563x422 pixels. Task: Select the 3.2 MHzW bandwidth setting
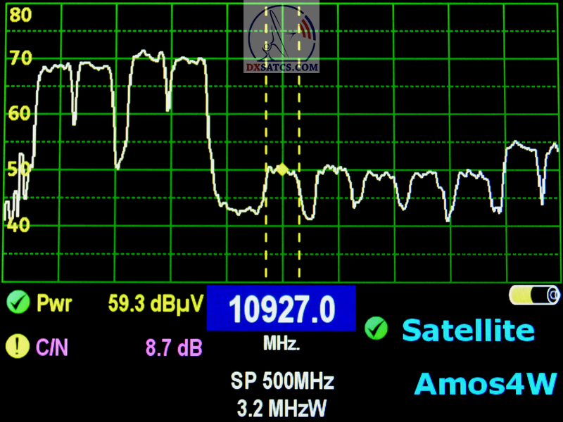282,407
